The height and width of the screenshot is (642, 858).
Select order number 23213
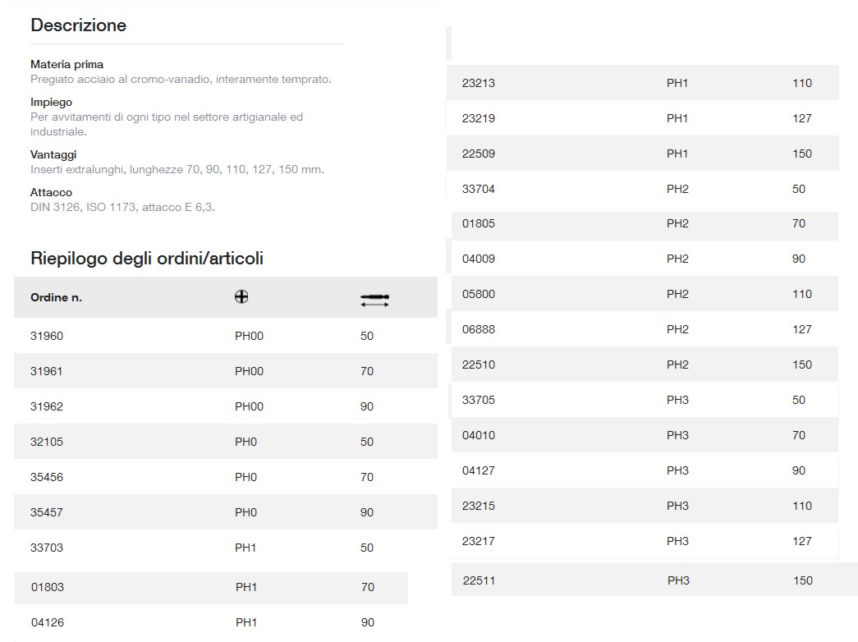coord(479,83)
